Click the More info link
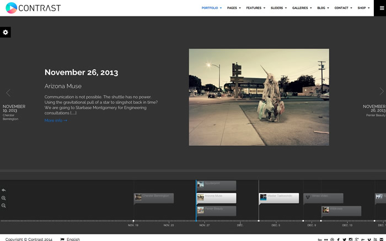Viewport: 386px width, 241px height. point(56,121)
